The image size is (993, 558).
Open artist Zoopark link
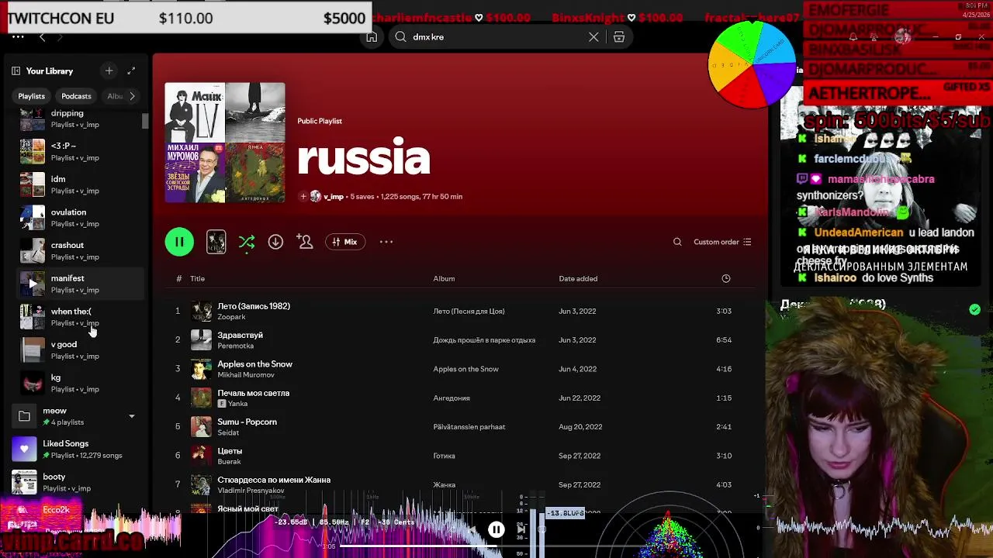click(231, 317)
